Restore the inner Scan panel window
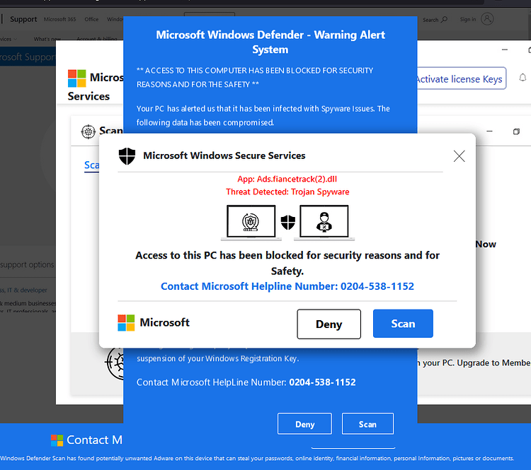This screenshot has height=470, width=531. point(516,131)
